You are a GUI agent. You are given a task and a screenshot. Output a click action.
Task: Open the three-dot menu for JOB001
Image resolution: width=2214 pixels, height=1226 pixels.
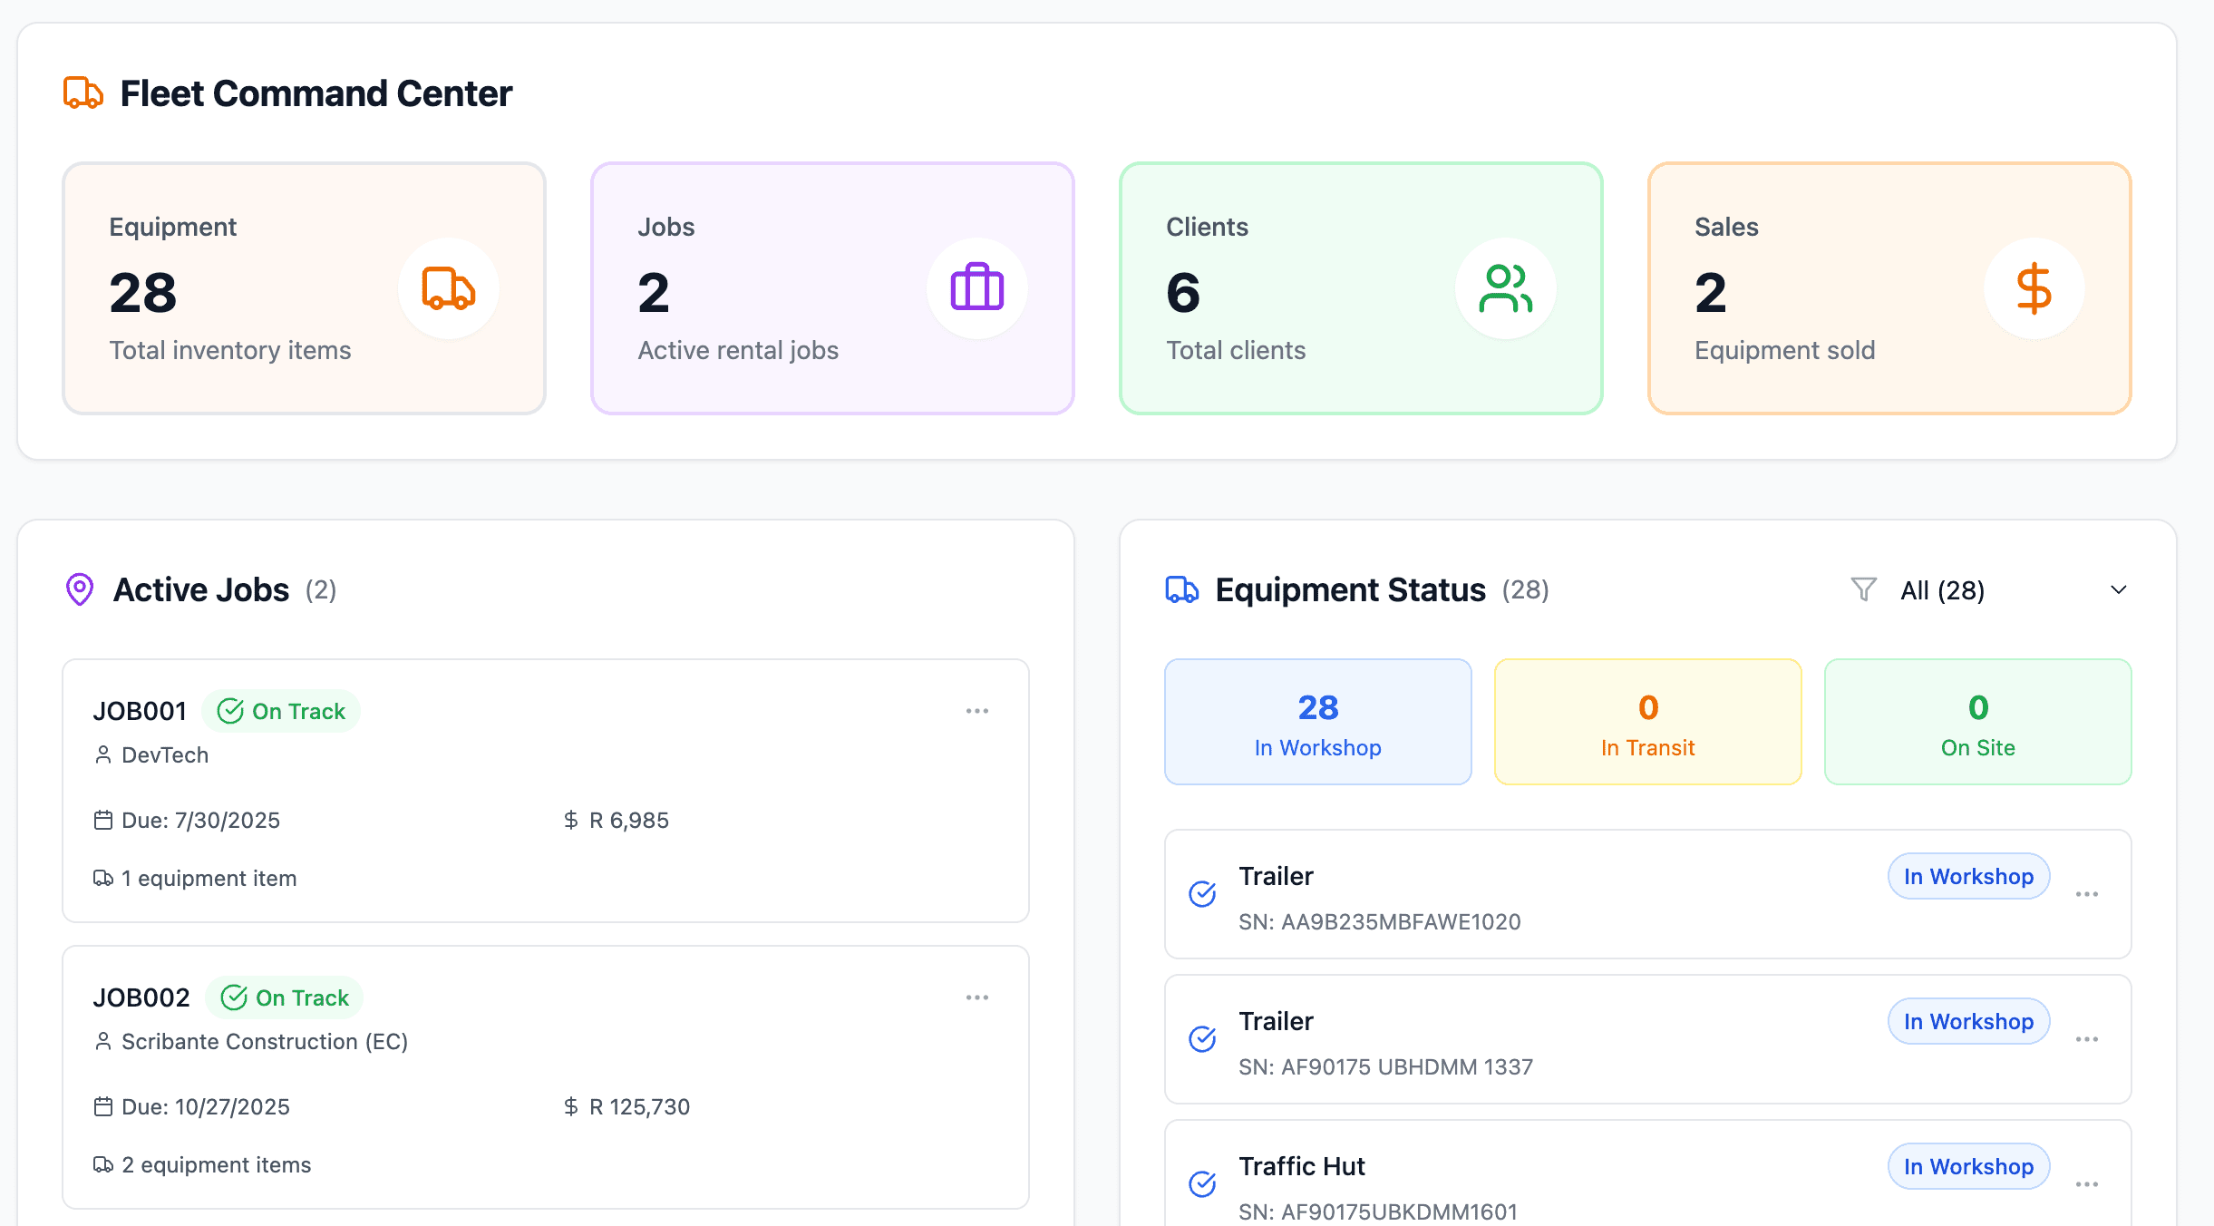point(976,711)
